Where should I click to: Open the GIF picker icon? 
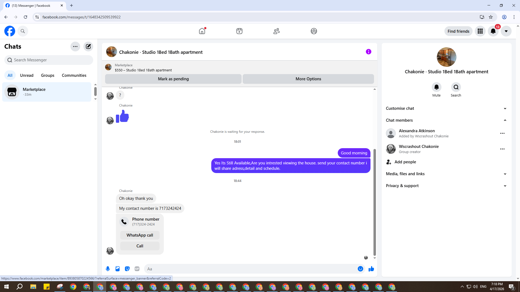[137, 269]
